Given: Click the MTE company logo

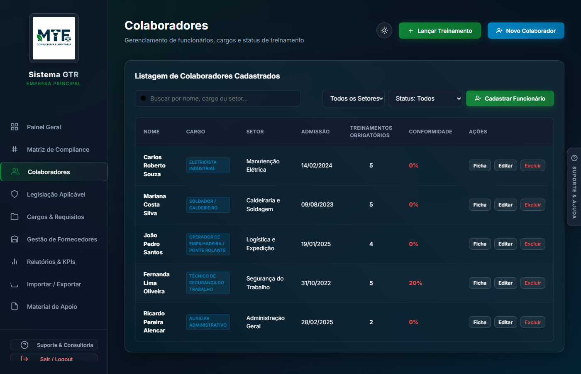Looking at the screenshot, I should pyautogui.click(x=54, y=38).
